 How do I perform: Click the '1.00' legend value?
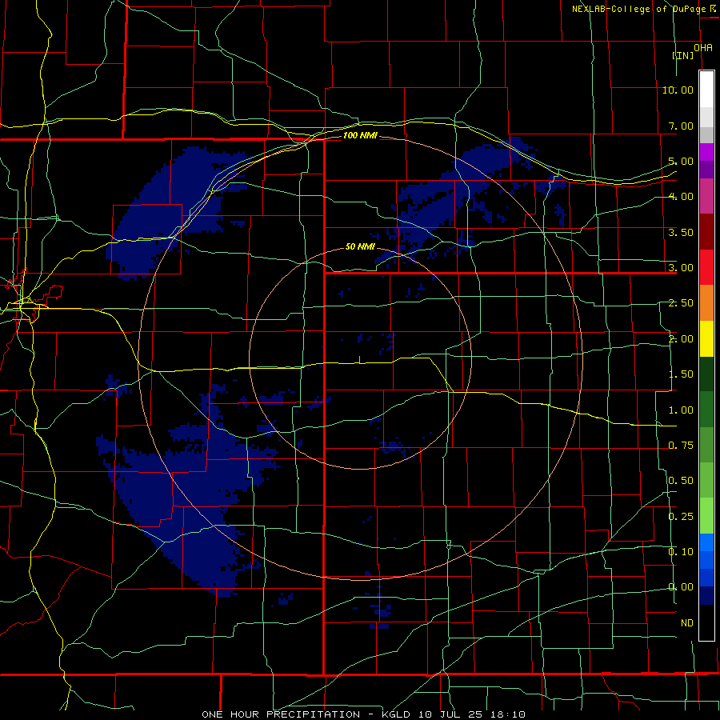(681, 410)
